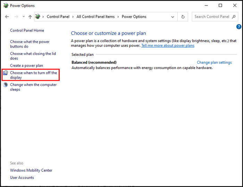Go to Control Panel Home
The height and width of the screenshot is (187, 243).
point(27,31)
